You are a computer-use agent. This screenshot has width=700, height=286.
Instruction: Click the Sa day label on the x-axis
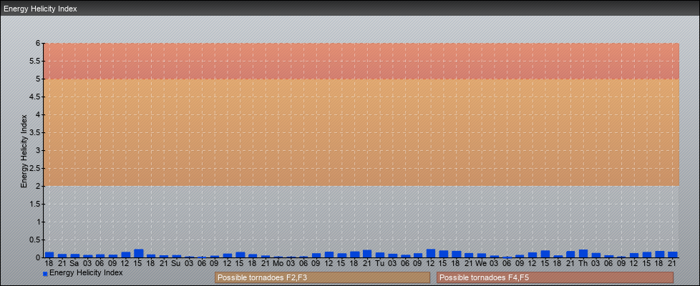coord(74,263)
